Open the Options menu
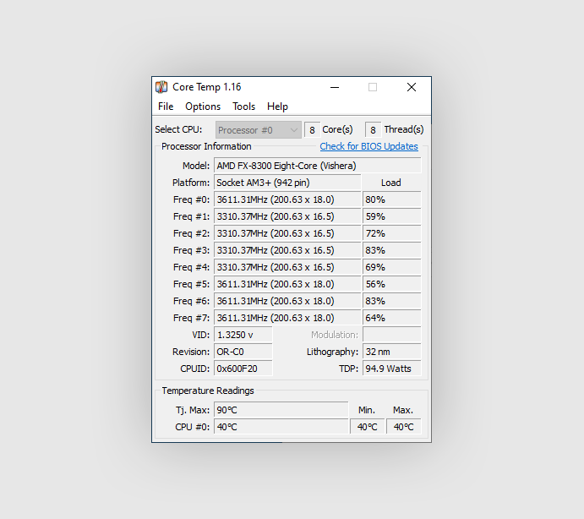584x519 pixels. pyautogui.click(x=203, y=107)
